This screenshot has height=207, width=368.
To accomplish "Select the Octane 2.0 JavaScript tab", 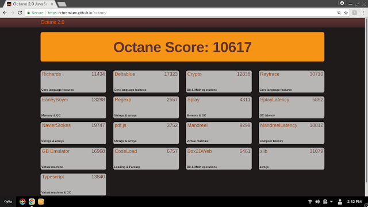I will click(30, 4).
